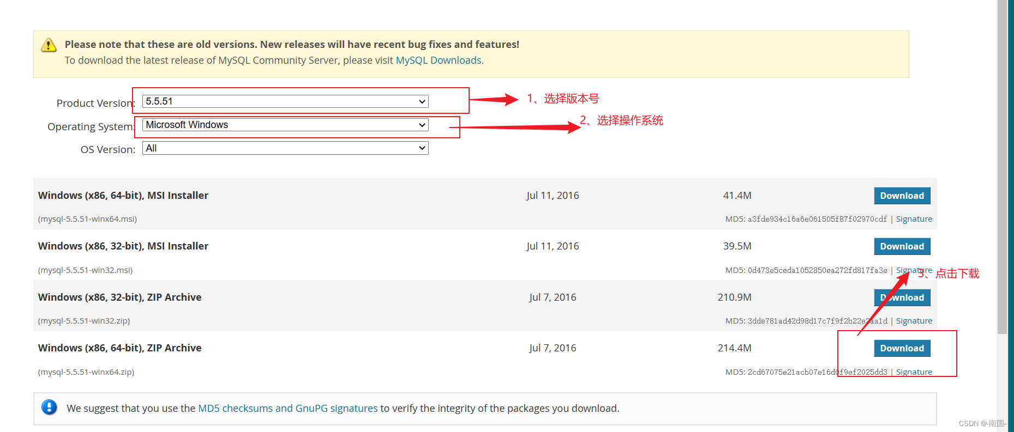Screen dimensions: 1014x432
Task: Click the yellow warning triangle icon
Action: point(49,45)
